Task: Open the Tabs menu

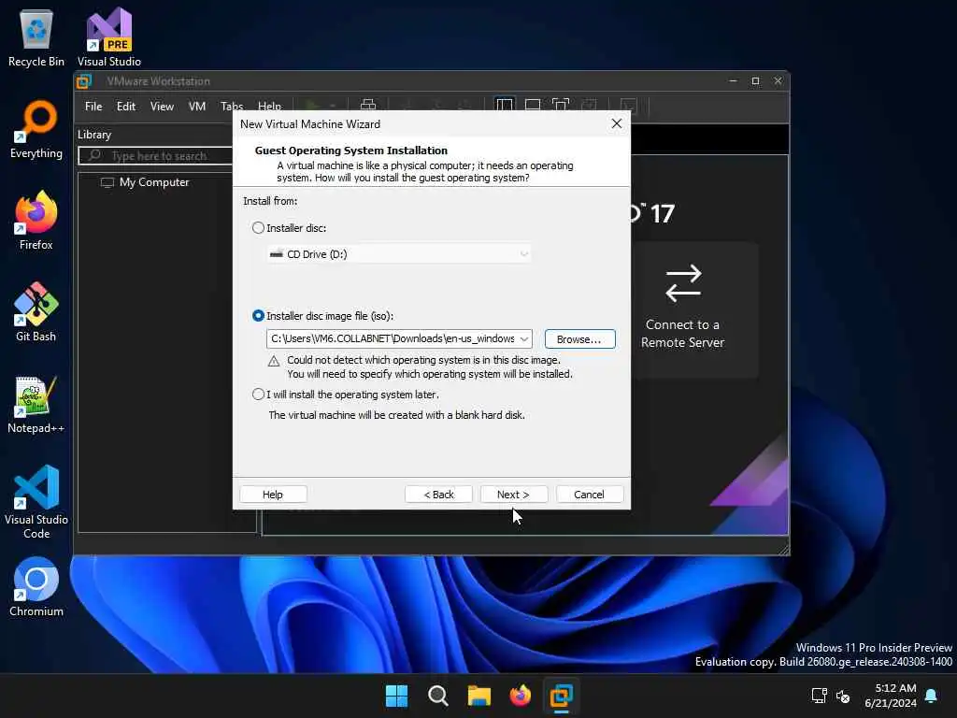Action: click(x=232, y=107)
